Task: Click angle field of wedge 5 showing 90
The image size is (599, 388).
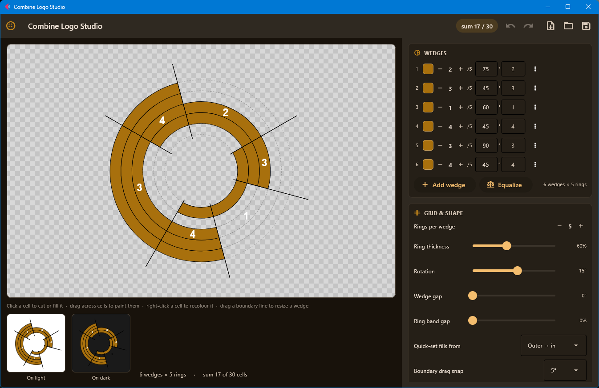Action: [486, 145]
